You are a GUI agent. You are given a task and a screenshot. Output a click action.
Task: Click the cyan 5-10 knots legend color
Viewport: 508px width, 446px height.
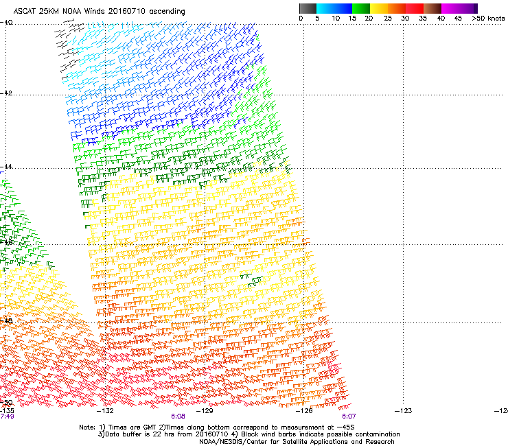point(325,8)
